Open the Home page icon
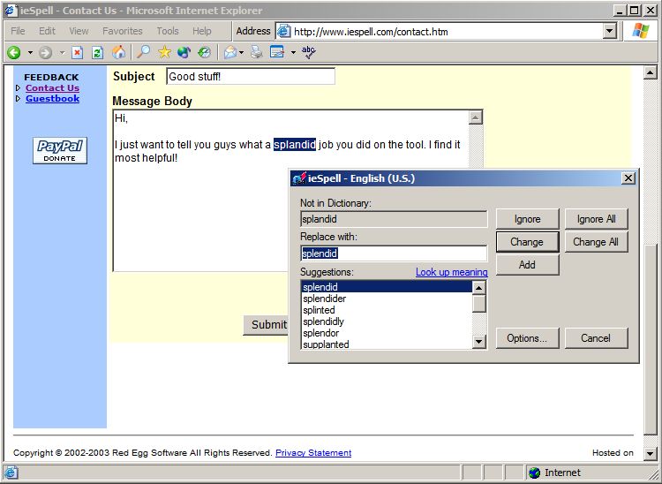662x484 pixels. click(x=118, y=52)
